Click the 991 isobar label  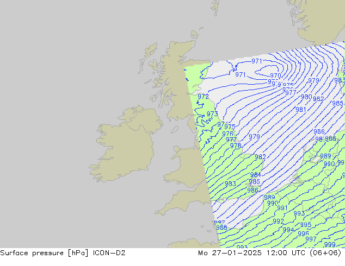click(282, 207)
